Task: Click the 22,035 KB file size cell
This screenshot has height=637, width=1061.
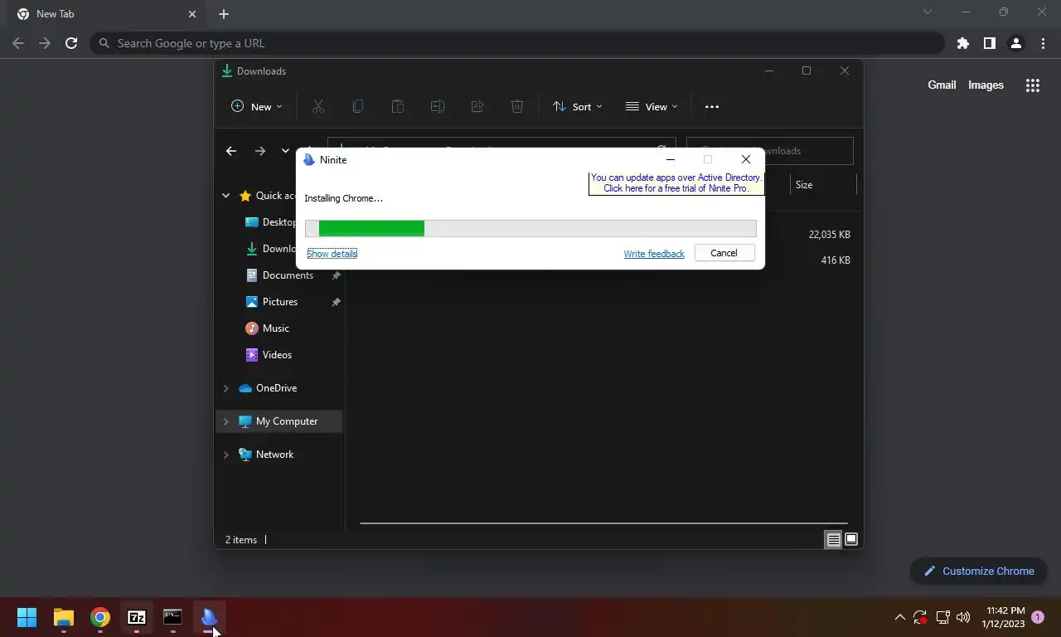Action: pos(829,235)
